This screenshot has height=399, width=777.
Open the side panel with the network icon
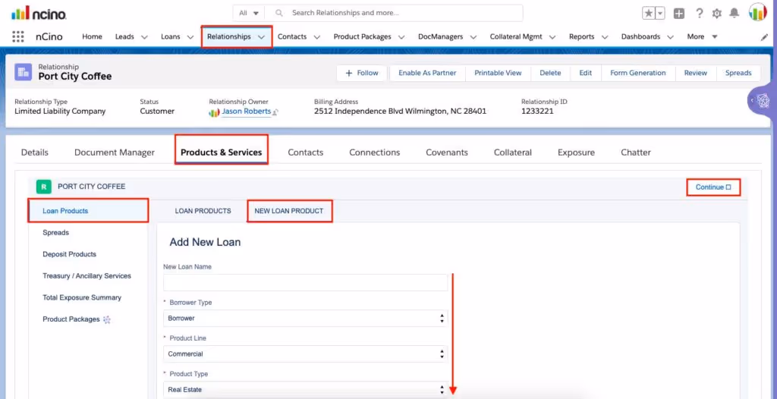763,101
